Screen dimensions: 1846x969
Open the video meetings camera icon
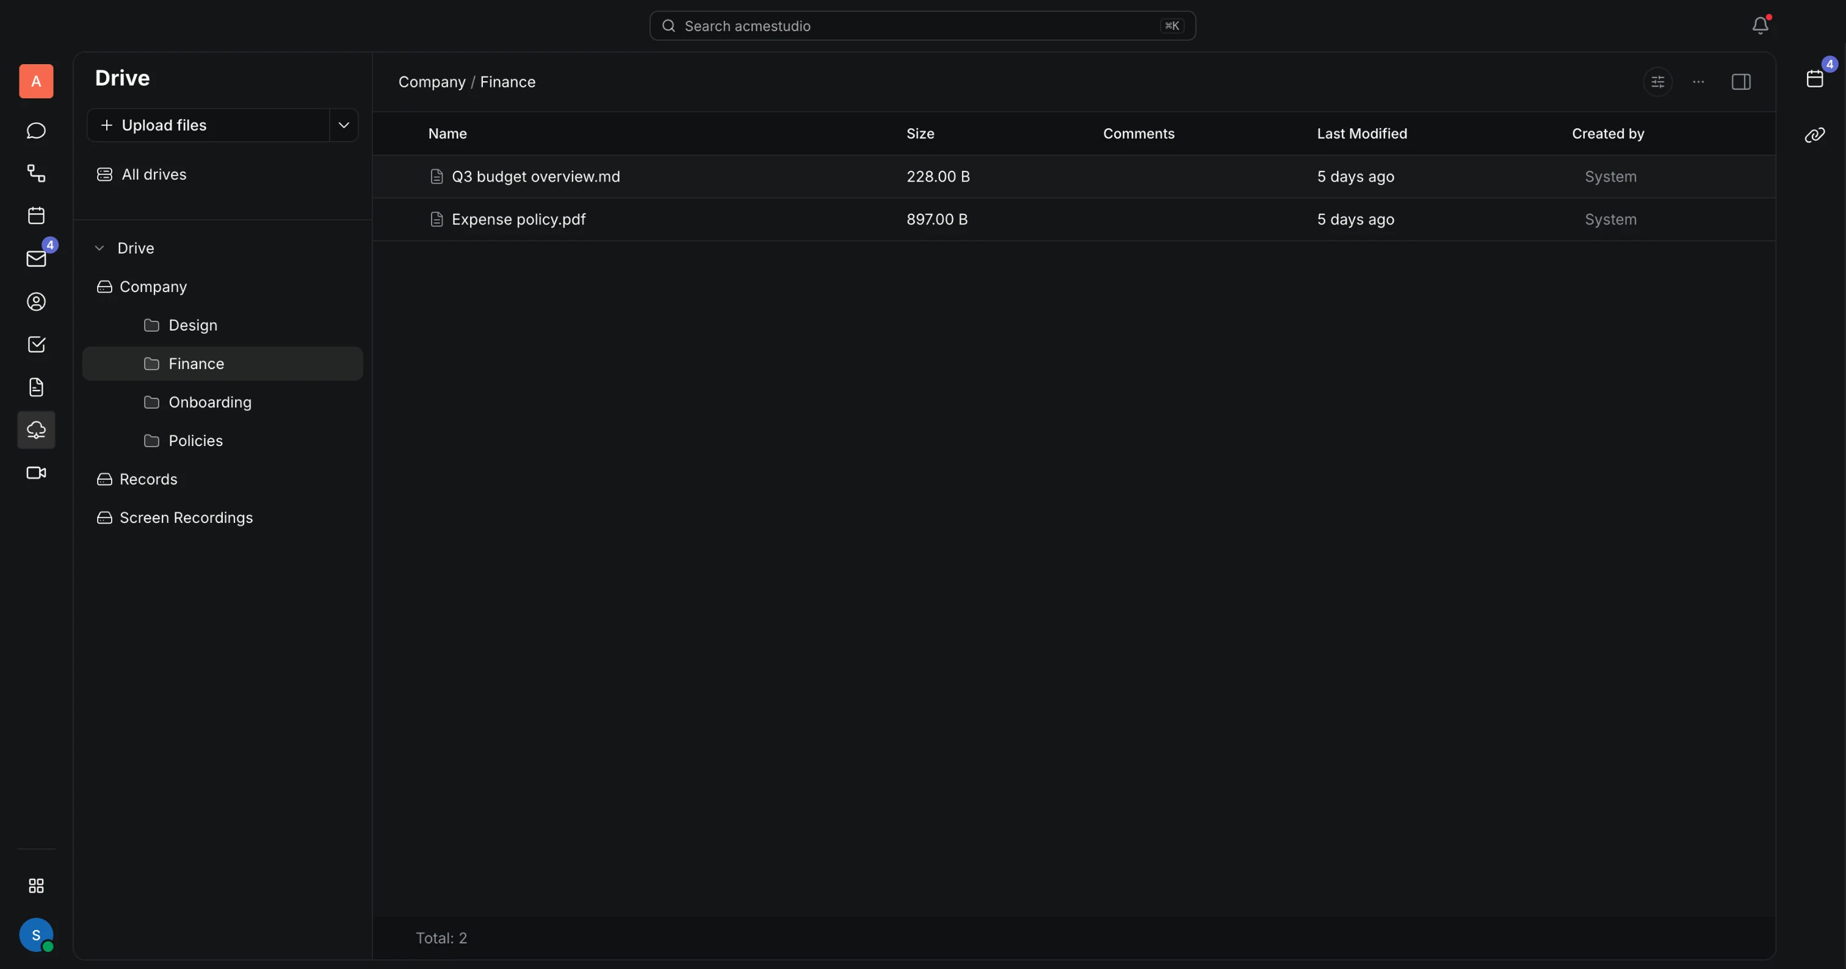[x=36, y=473]
